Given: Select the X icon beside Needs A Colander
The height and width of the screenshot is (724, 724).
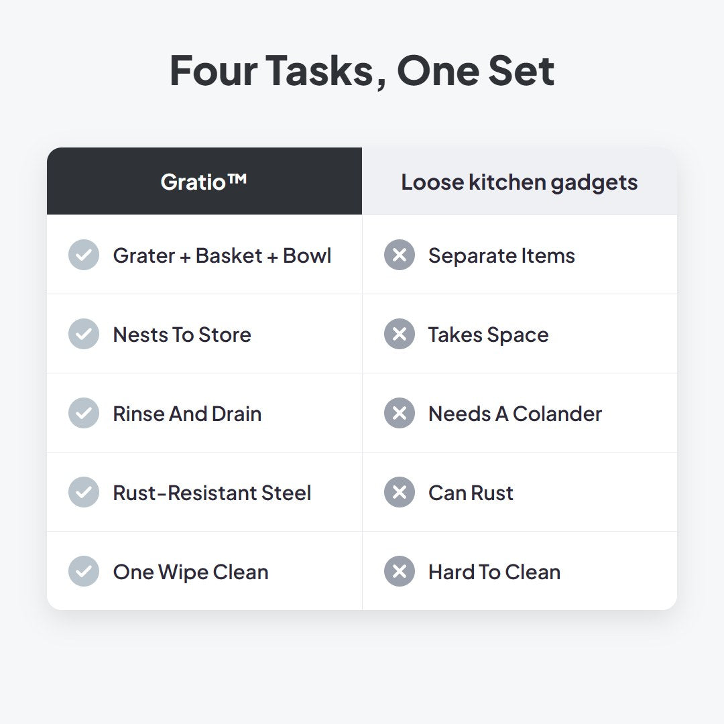Looking at the screenshot, I should [x=400, y=413].
